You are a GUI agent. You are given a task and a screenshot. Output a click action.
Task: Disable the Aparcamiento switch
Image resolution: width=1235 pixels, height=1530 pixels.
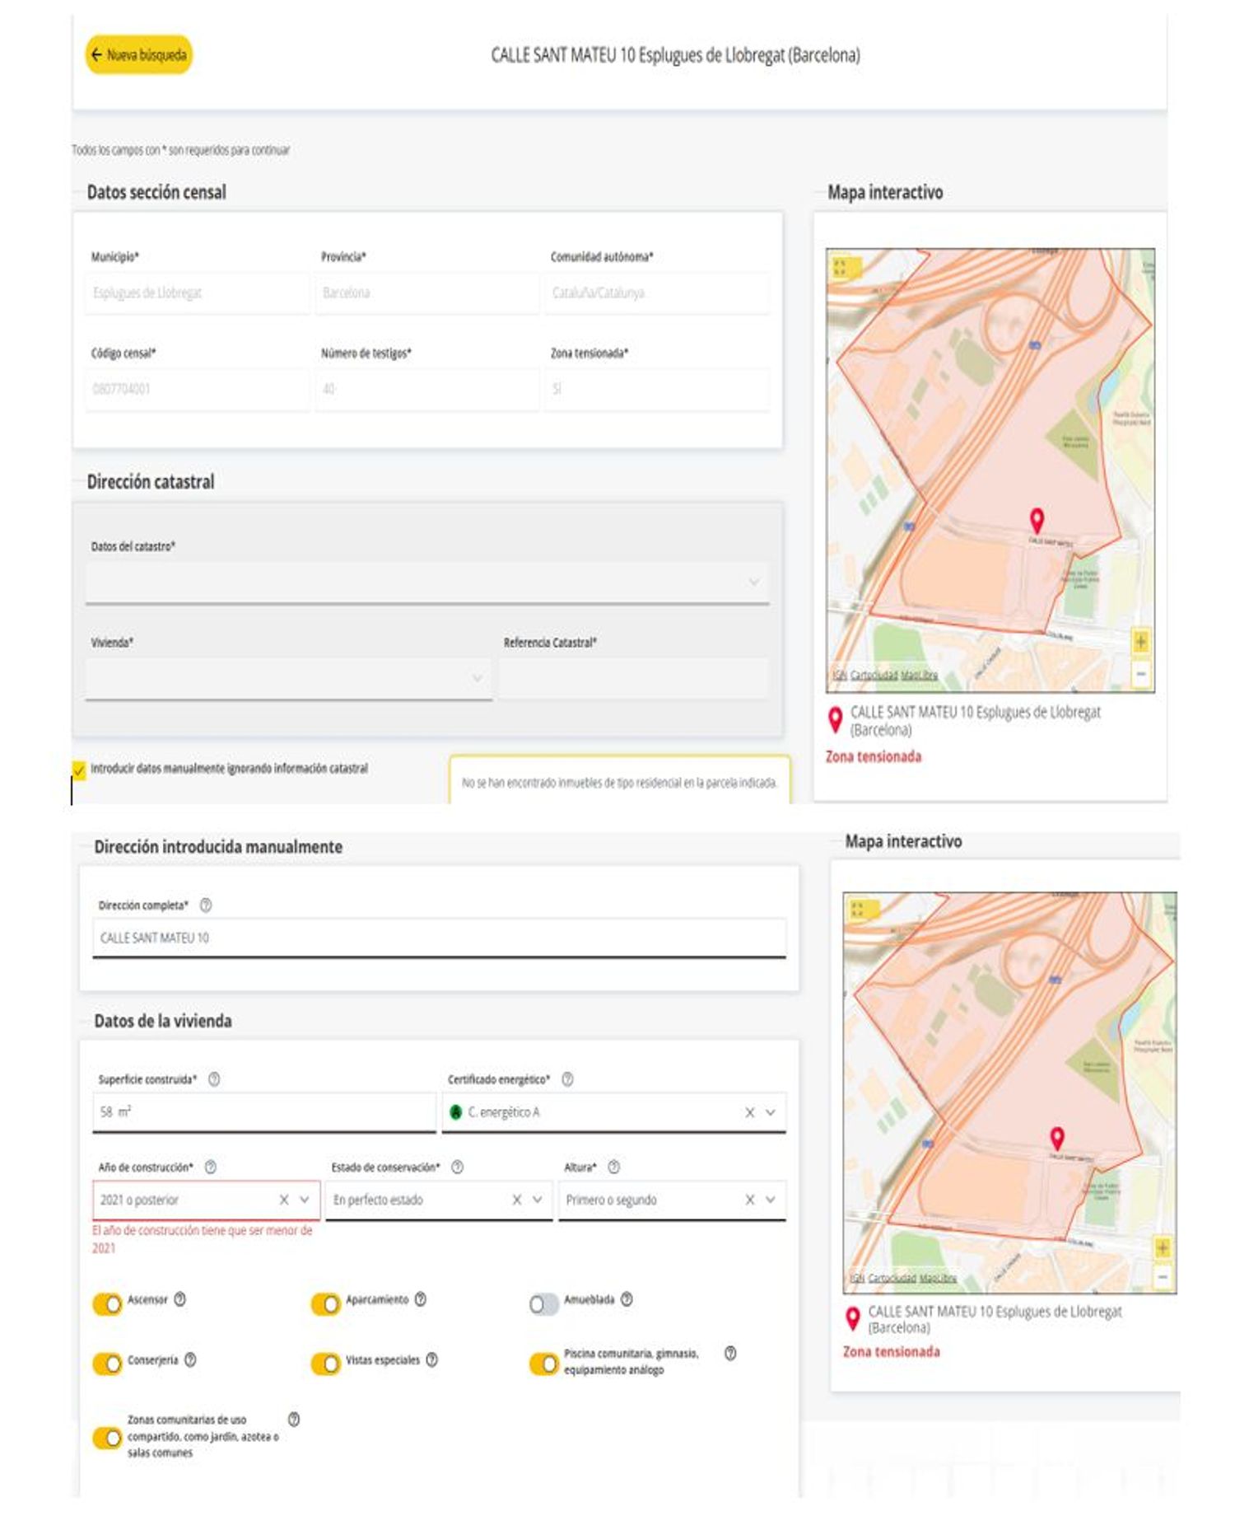pos(325,1304)
